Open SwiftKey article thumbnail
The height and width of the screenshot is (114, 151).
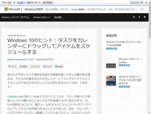[111, 63]
